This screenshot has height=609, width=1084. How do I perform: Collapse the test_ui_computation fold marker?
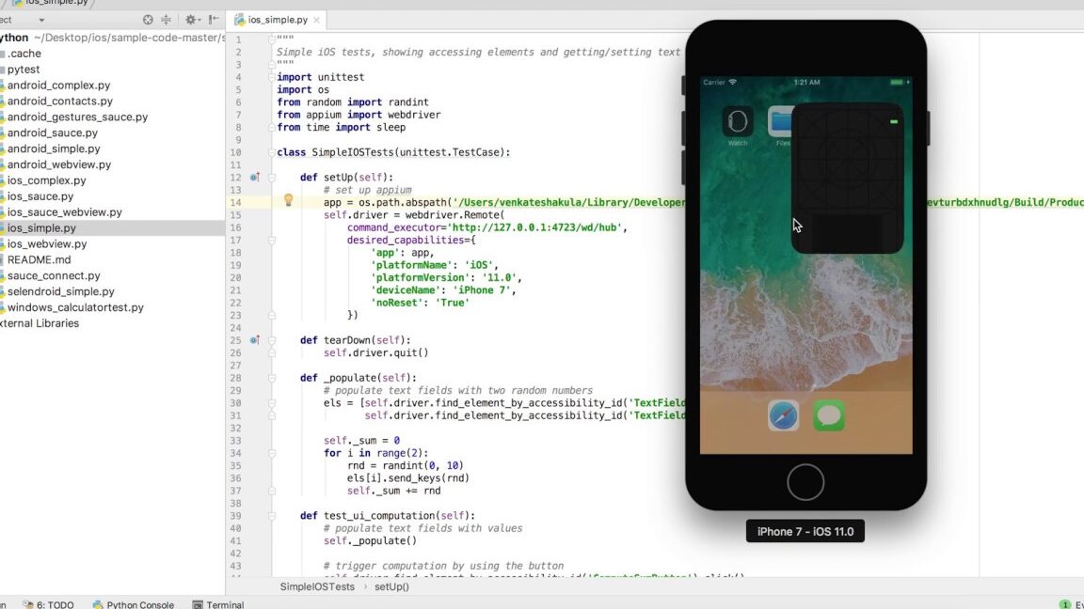click(272, 516)
